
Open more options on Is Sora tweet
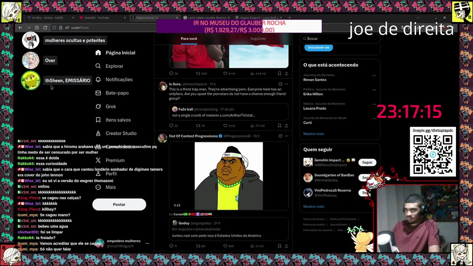click(x=286, y=84)
